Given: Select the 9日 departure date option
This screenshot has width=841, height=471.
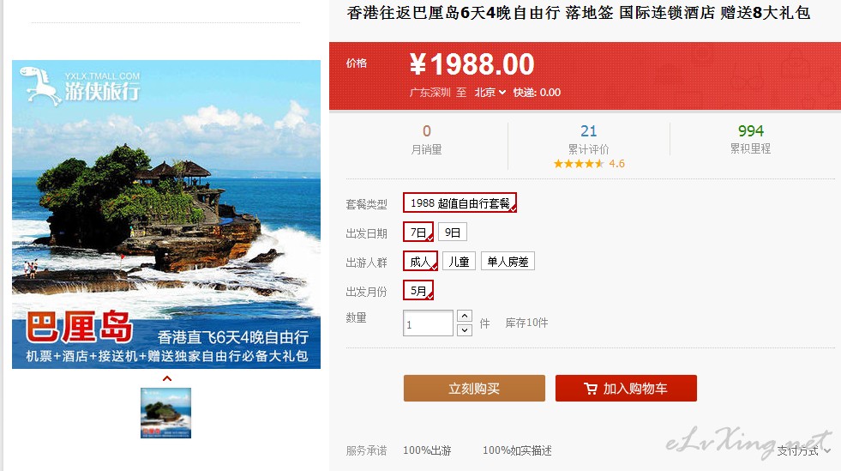Looking at the screenshot, I should (x=453, y=232).
